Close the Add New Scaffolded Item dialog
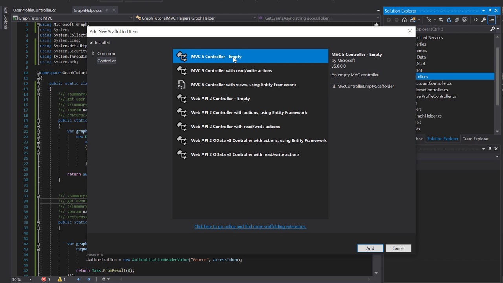The width and height of the screenshot is (503, 283). click(x=410, y=31)
